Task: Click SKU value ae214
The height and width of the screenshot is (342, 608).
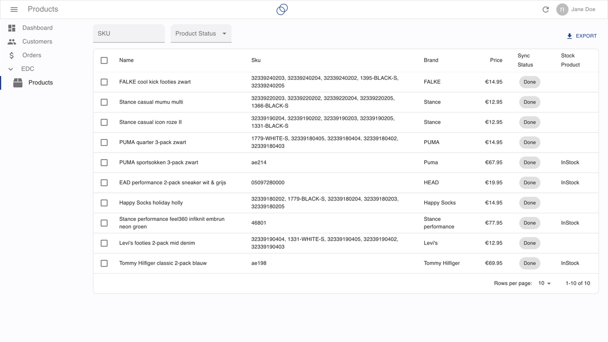Action: point(259,162)
